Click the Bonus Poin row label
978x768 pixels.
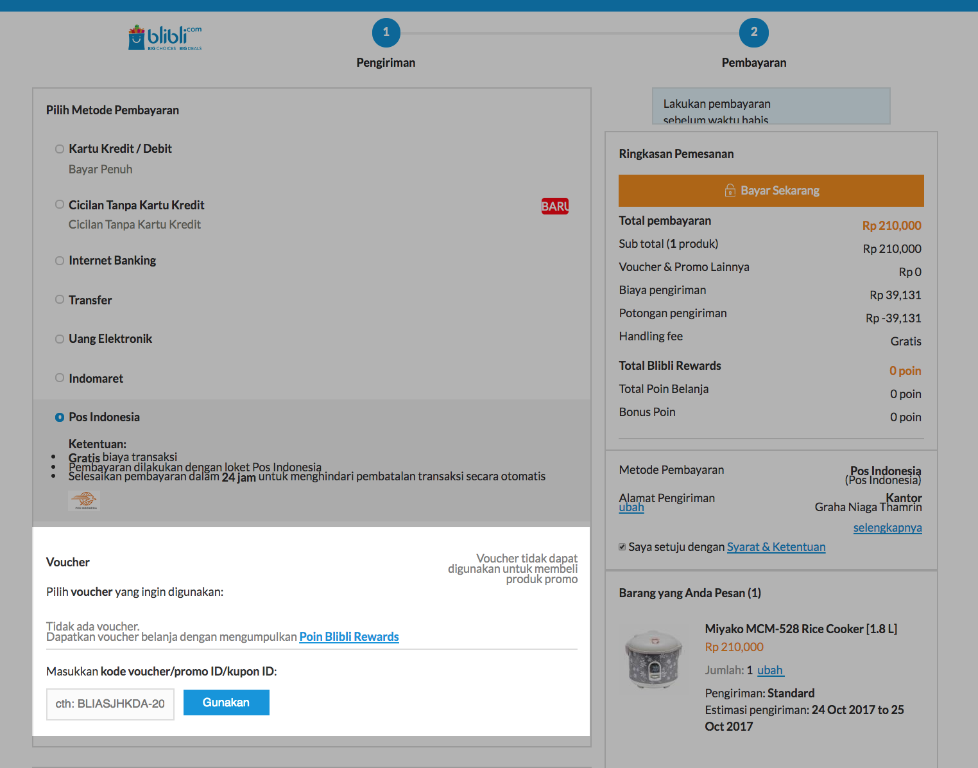[647, 412]
